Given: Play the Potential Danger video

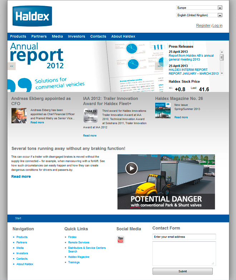Looking at the screenshot, I should [x=132, y=168].
